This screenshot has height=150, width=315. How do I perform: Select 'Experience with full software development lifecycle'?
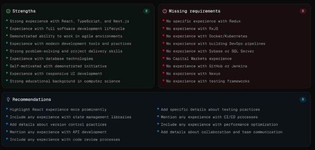point(67,29)
